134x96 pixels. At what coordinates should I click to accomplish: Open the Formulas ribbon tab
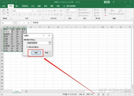click(x=33, y=6)
